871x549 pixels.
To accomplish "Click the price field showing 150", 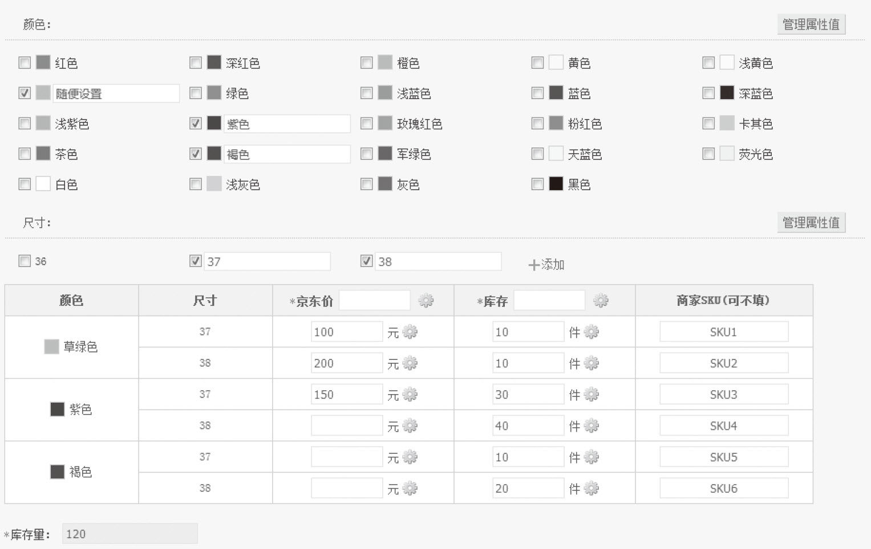I will 347,395.
